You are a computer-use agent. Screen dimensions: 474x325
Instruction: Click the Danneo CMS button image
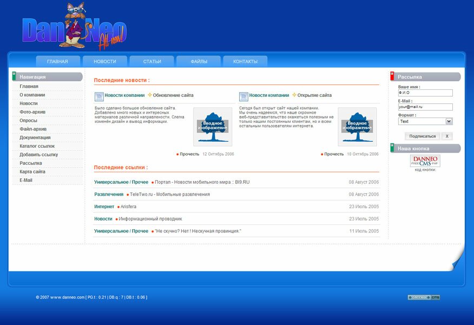pyautogui.click(x=425, y=161)
